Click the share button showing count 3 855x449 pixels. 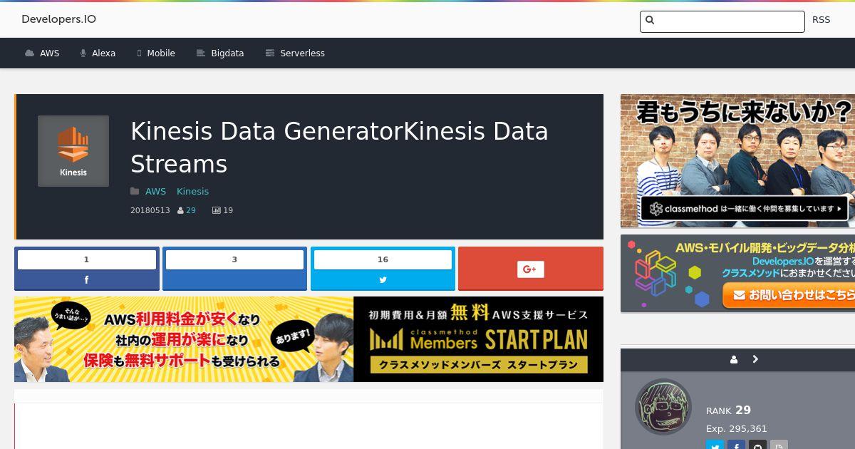[234, 269]
